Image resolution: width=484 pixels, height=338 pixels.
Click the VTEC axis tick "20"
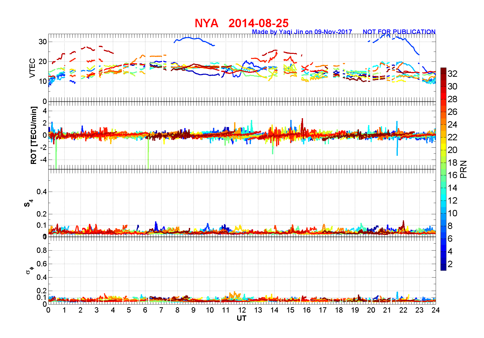[x=43, y=62]
